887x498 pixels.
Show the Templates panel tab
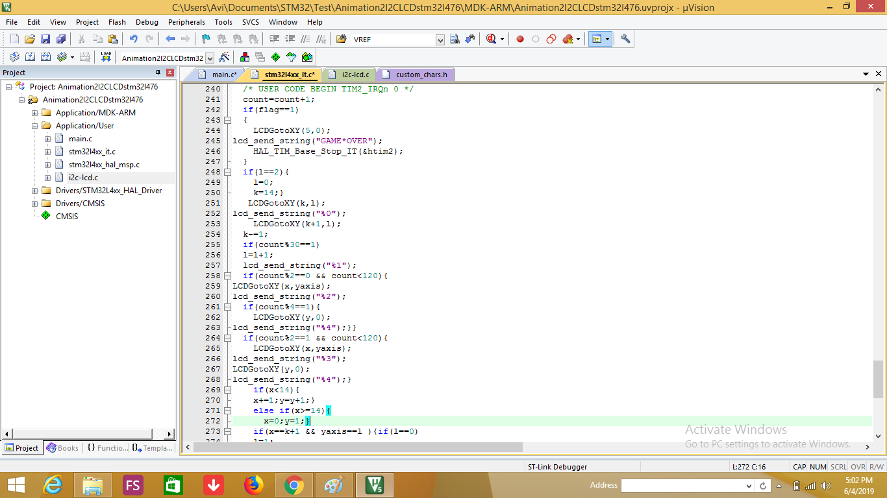[x=152, y=447]
